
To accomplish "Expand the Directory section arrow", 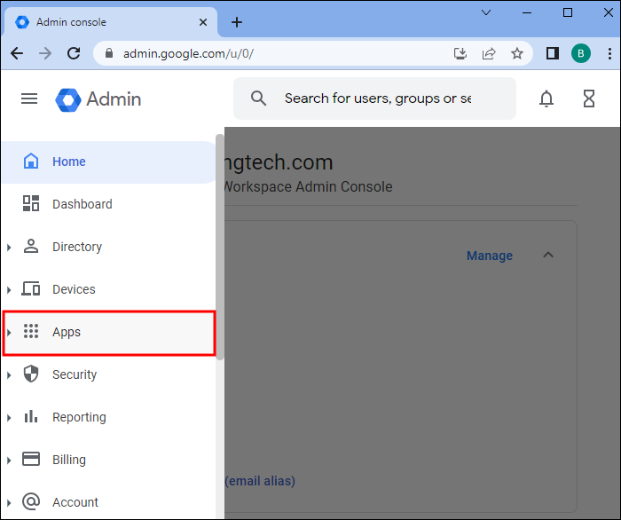I will click(x=9, y=247).
